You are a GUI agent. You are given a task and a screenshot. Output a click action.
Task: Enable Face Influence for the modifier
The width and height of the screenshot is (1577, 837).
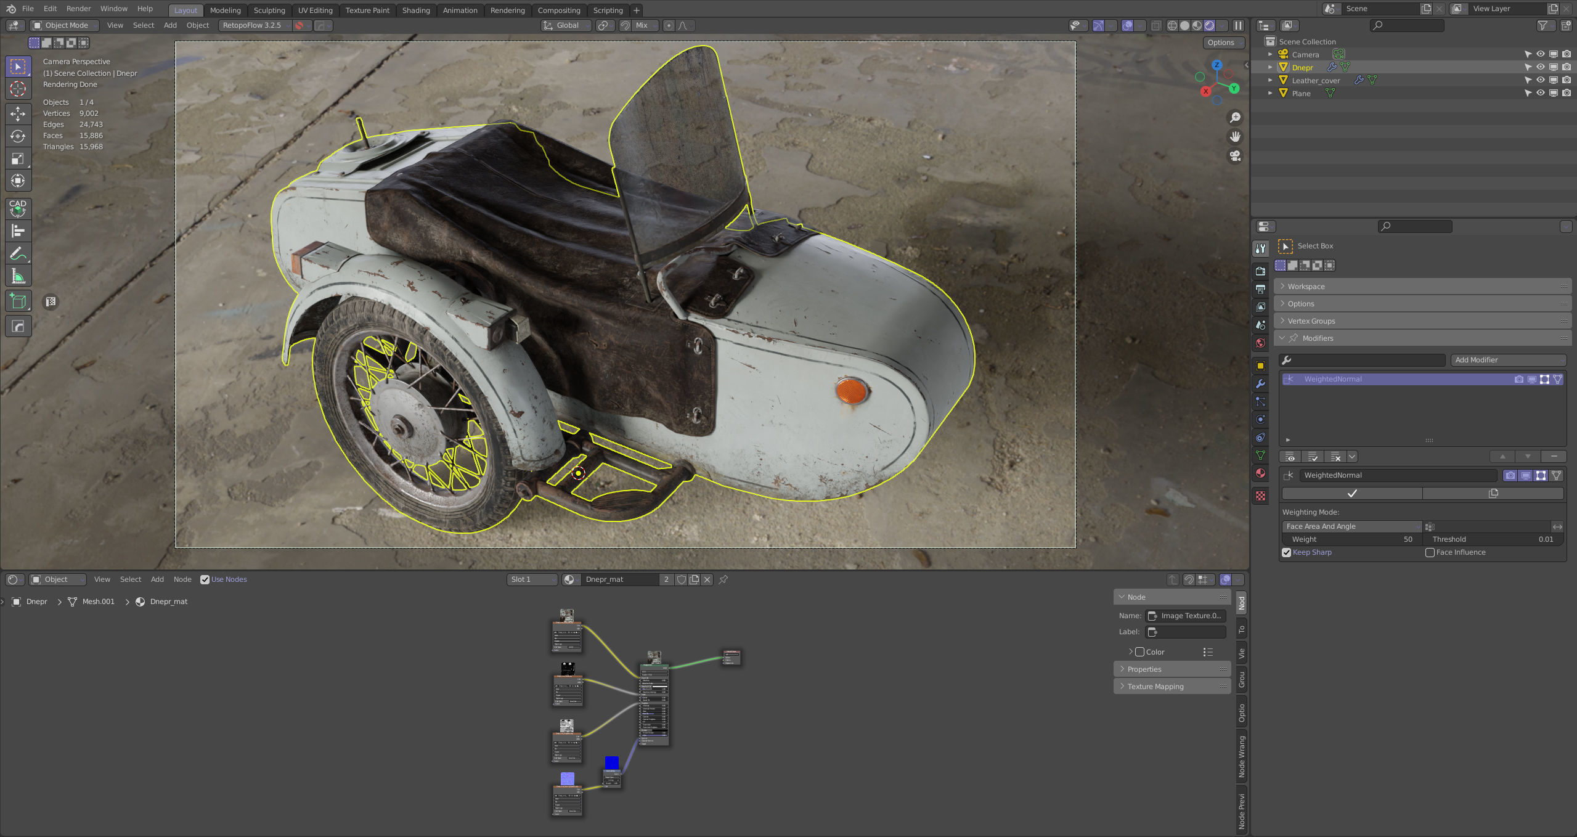1431,552
